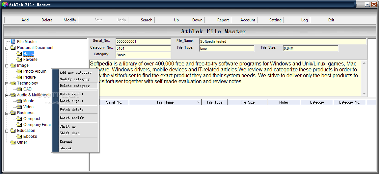379x174 pixels.
Task: Click the Favorite folder icon
Action: (19, 59)
